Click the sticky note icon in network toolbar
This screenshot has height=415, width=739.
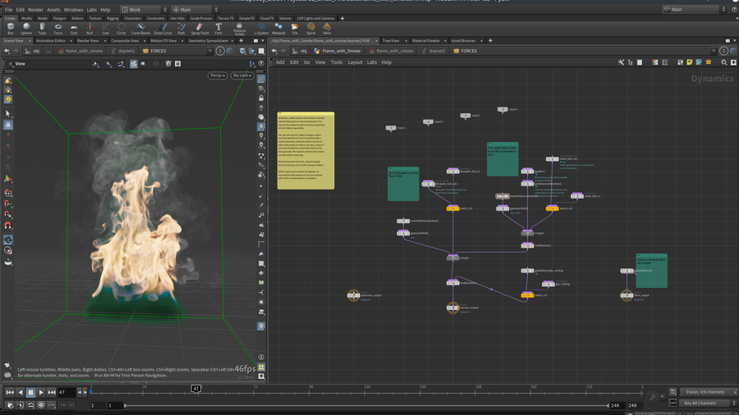click(x=690, y=62)
